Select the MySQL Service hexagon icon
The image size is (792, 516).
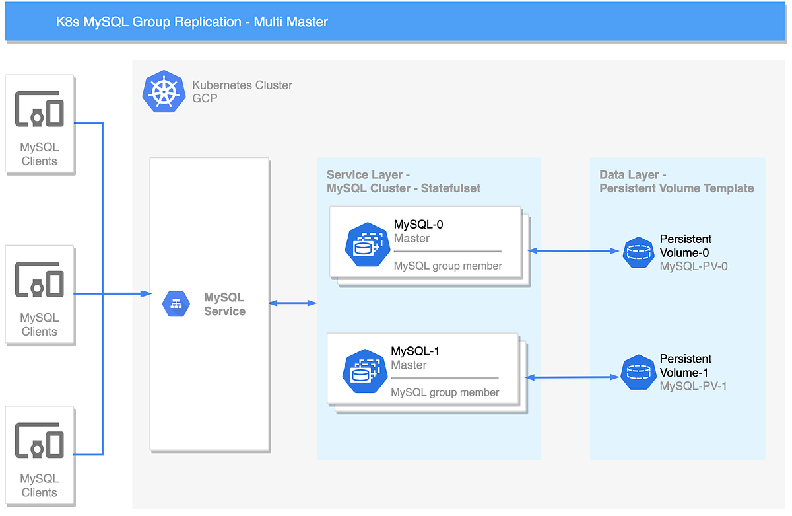click(x=176, y=303)
